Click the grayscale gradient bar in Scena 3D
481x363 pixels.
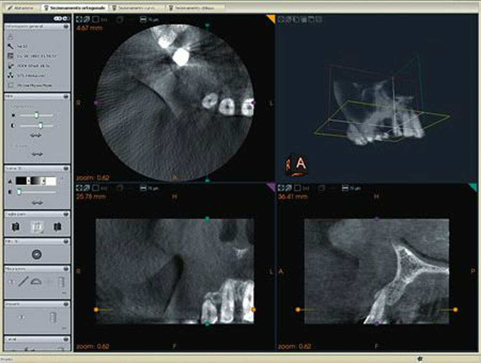[x=36, y=181]
